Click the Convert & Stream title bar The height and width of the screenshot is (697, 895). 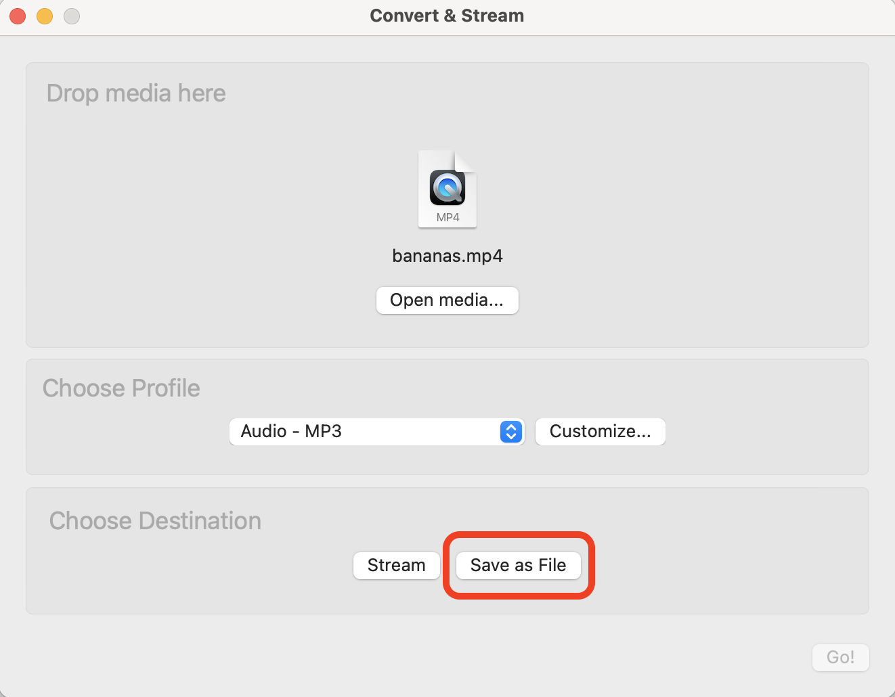(447, 15)
